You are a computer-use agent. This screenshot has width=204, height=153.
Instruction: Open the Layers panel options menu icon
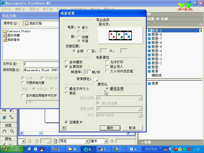coord(201,24)
